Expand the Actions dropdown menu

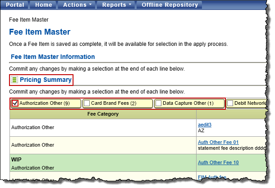[78, 5]
